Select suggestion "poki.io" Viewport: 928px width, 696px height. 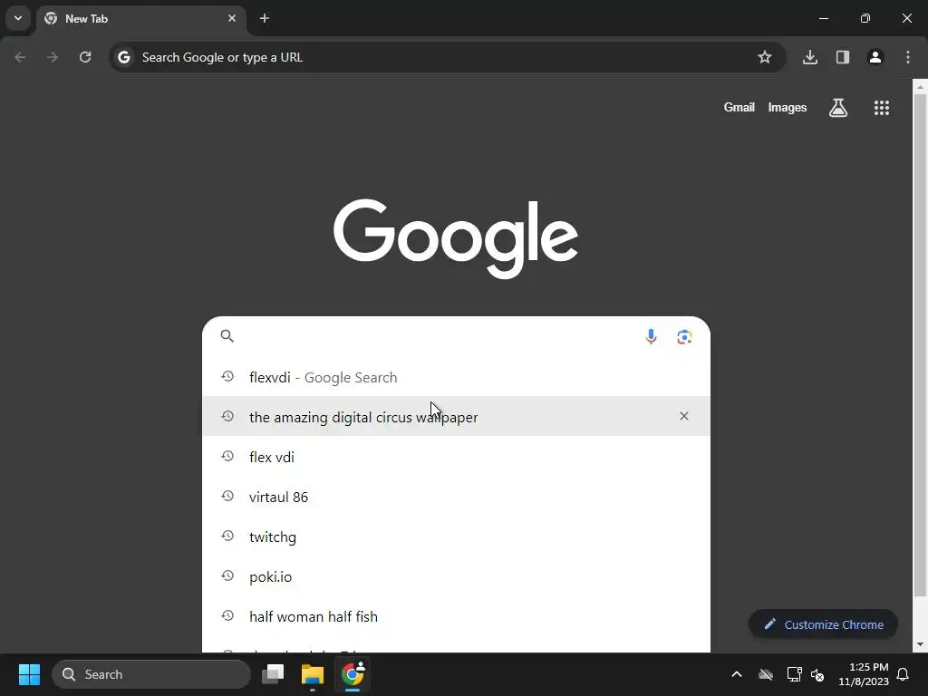tap(457, 576)
